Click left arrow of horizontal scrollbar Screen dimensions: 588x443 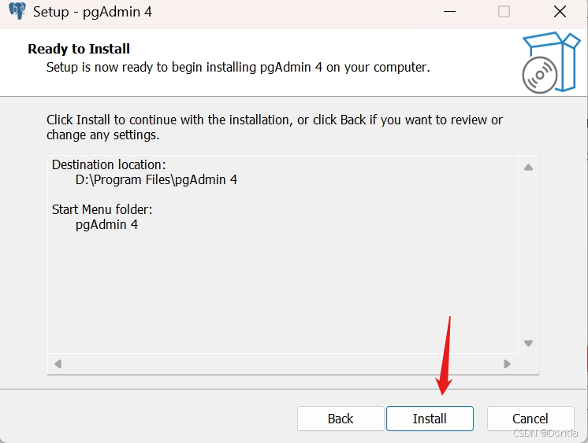coord(58,364)
